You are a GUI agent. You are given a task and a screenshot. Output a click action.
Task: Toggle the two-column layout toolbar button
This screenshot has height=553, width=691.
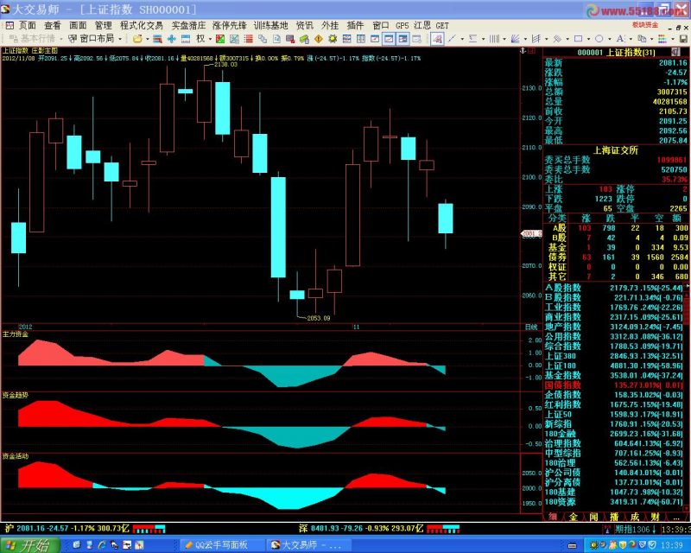360,39
